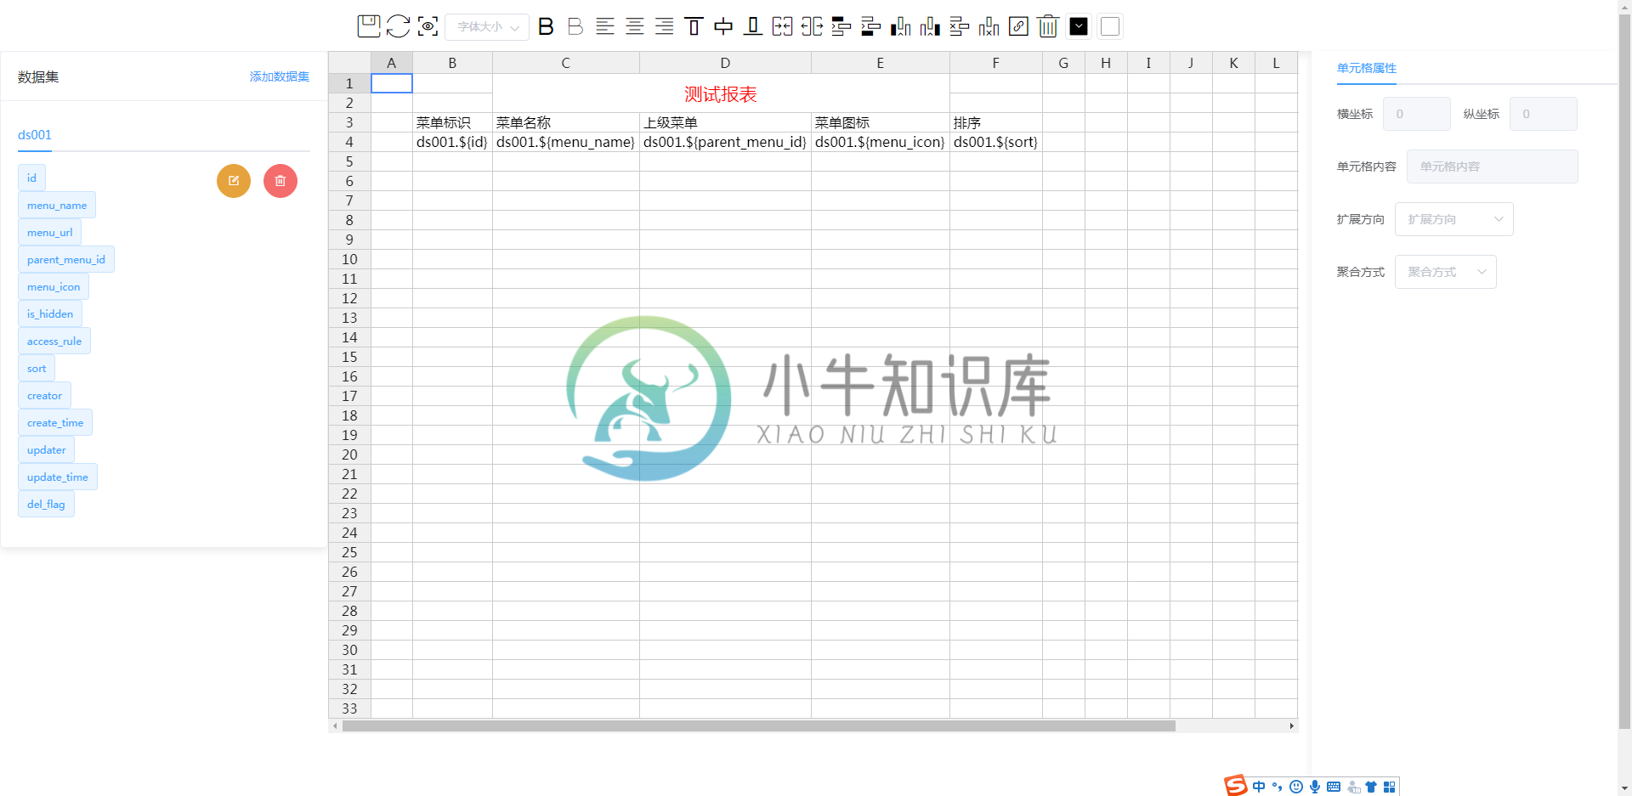Image resolution: width=1632 pixels, height=796 pixels.
Task: Click the IME microphone voice icon
Action: pyautogui.click(x=1315, y=787)
